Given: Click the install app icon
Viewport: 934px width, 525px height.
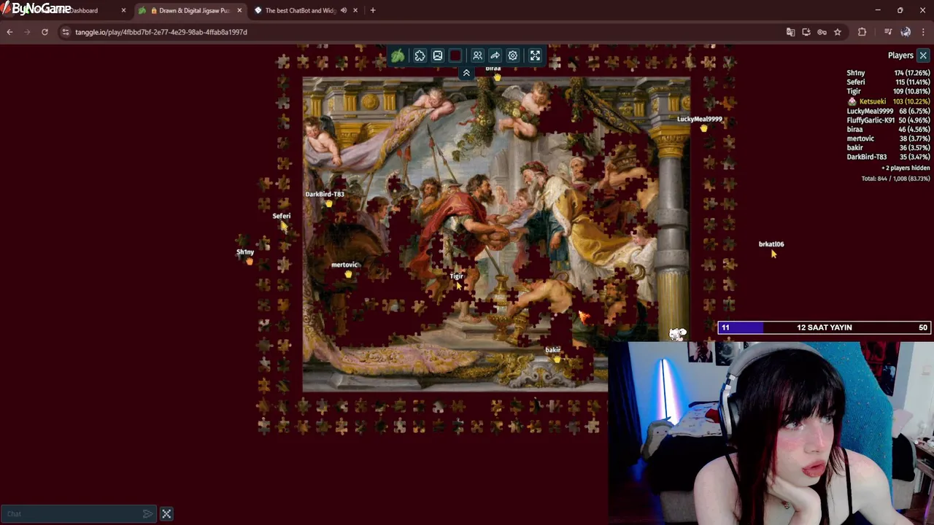Looking at the screenshot, I should 806,32.
